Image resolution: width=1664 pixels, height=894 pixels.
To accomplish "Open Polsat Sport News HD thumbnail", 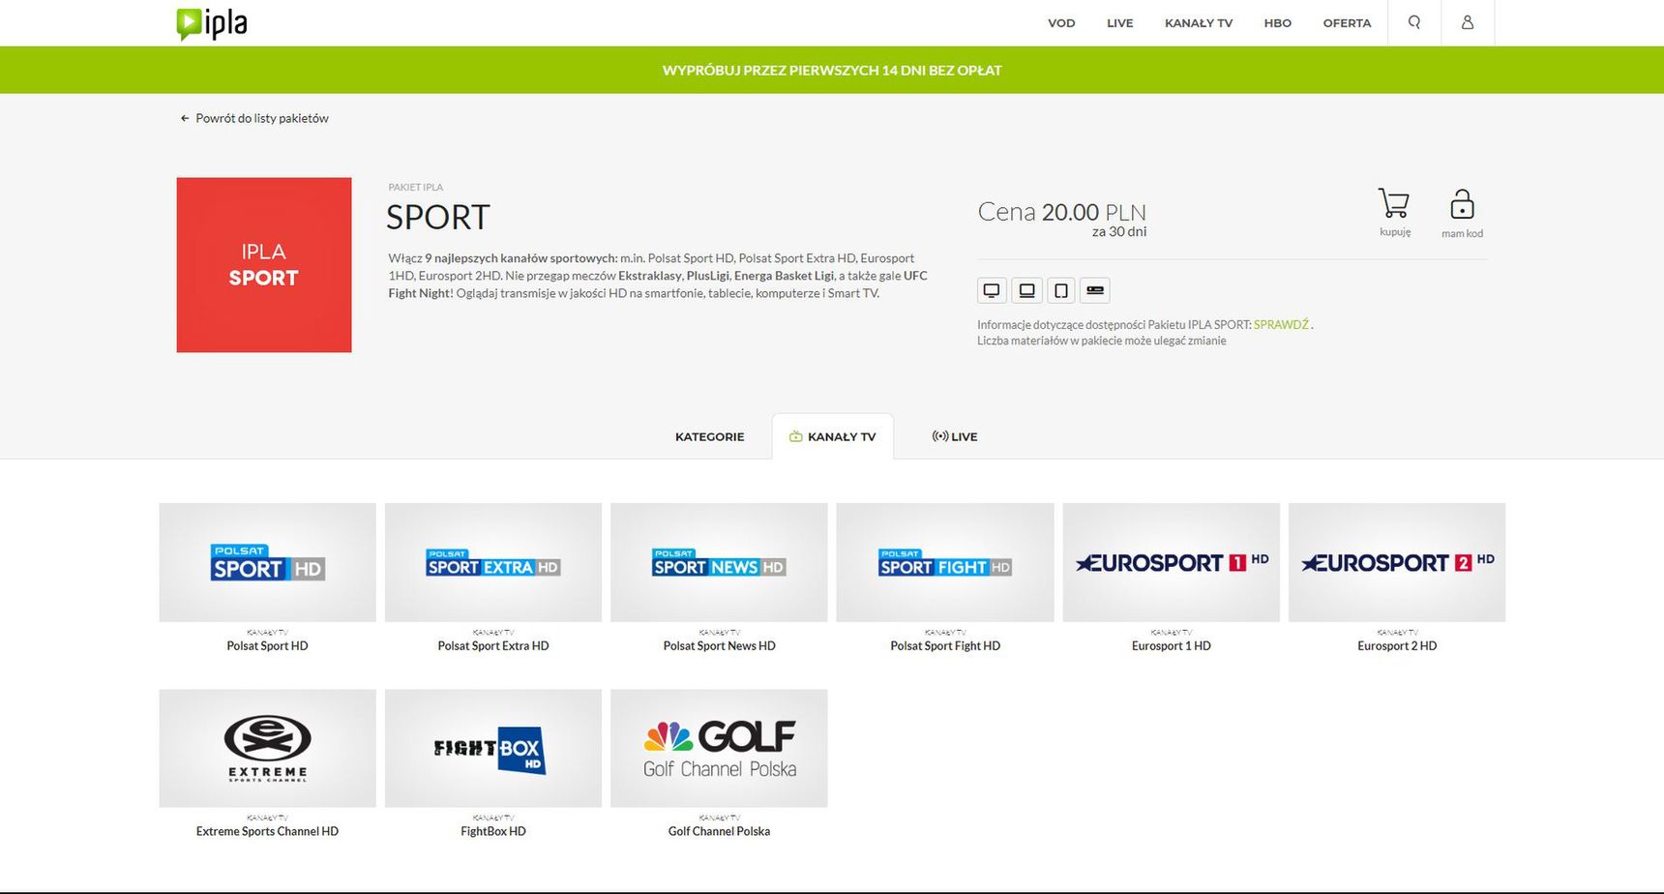I will click(x=719, y=562).
